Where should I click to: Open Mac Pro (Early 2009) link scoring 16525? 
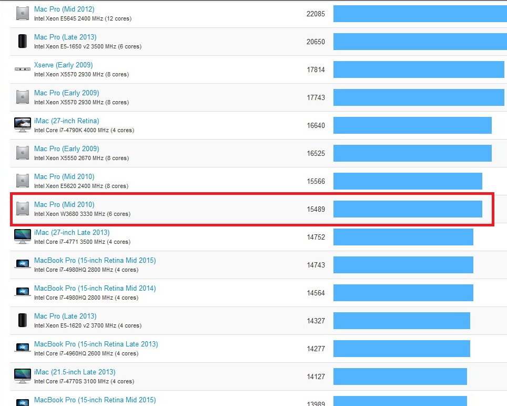[67, 148]
